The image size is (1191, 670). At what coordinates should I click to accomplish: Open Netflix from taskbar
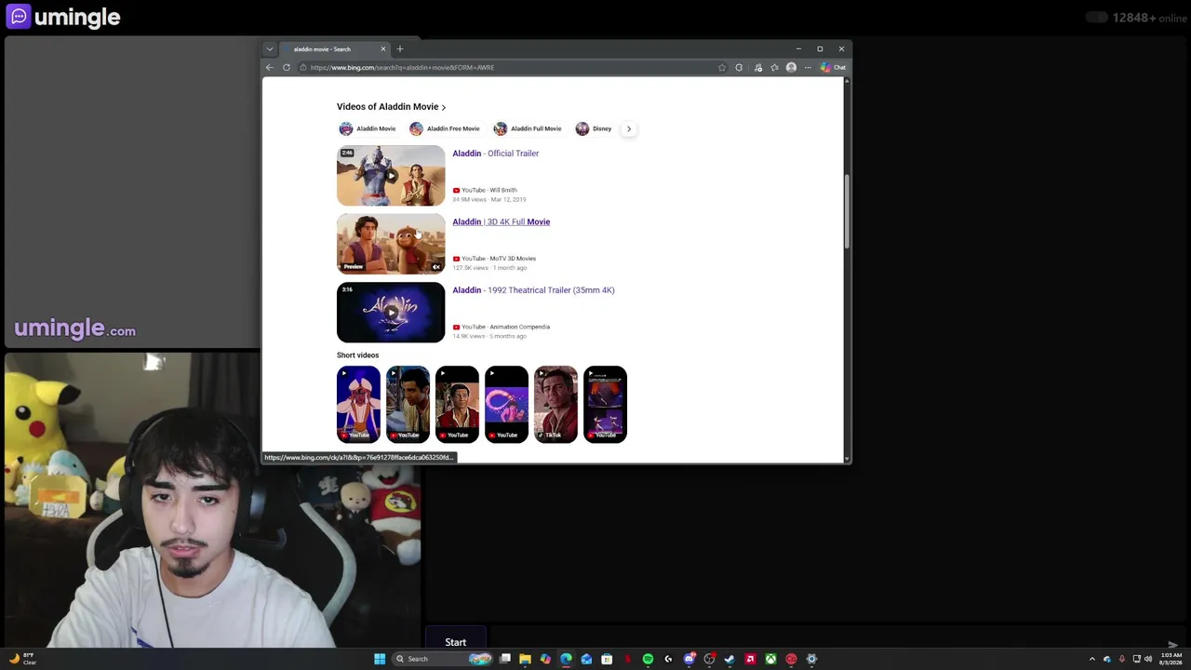[627, 659]
